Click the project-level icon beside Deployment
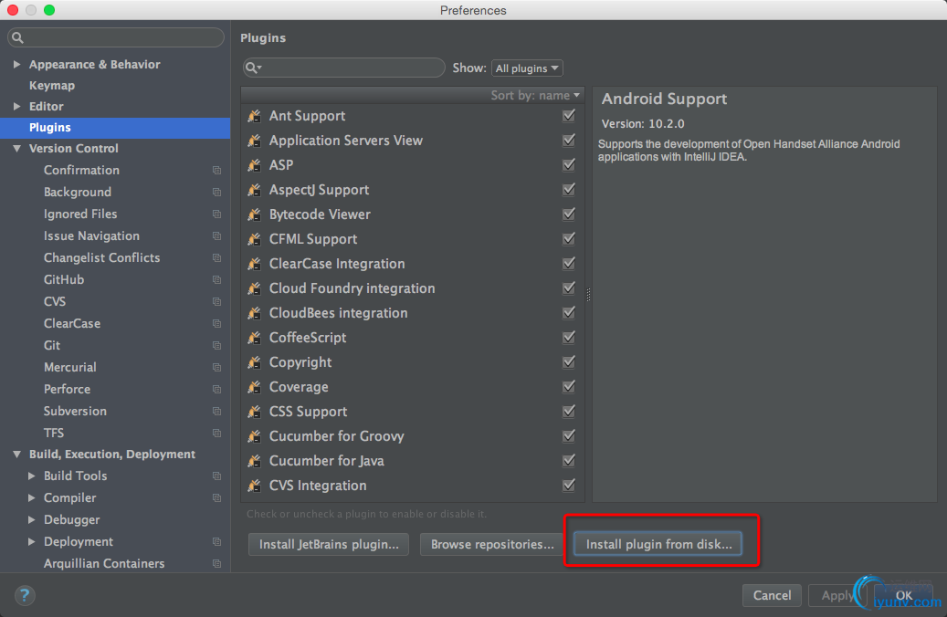Viewport: 947px width, 617px height. point(216,541)
